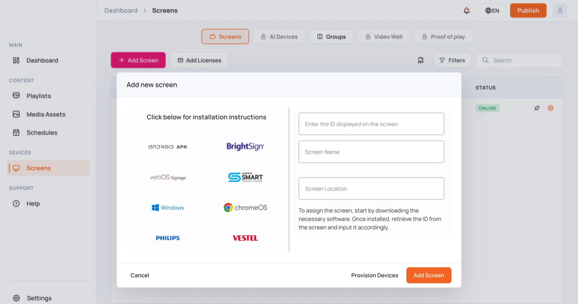Choose the Vestel platform logo
Viewport: 578px width, 304px height.
tap(245, 238)
